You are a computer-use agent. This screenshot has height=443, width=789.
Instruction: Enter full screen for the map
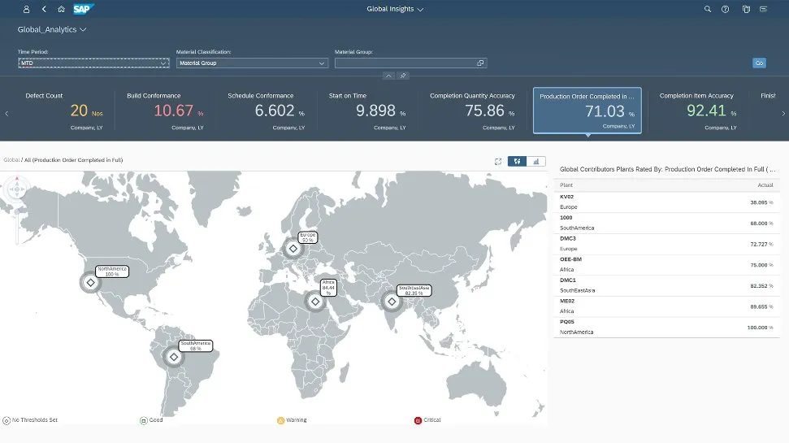coord(497,161)
